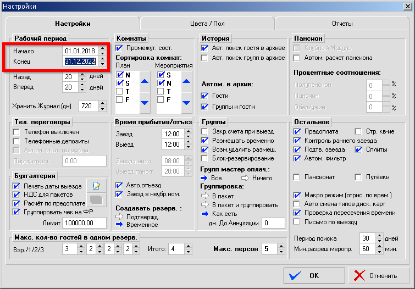The image size is (415, 289).
Task: Increase the Хранить Журнал days spinner
Action: 103,103
